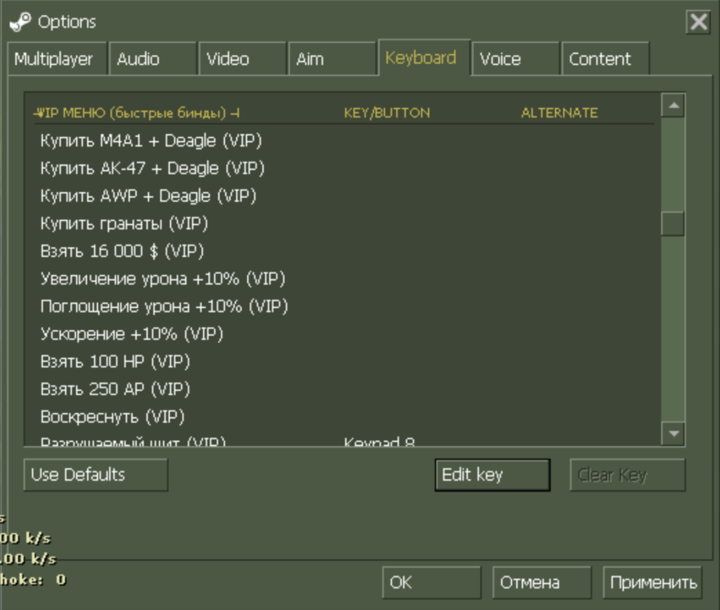Click the scroll up arrow in bindings list
Screen dimensions: 720x610
673,106
